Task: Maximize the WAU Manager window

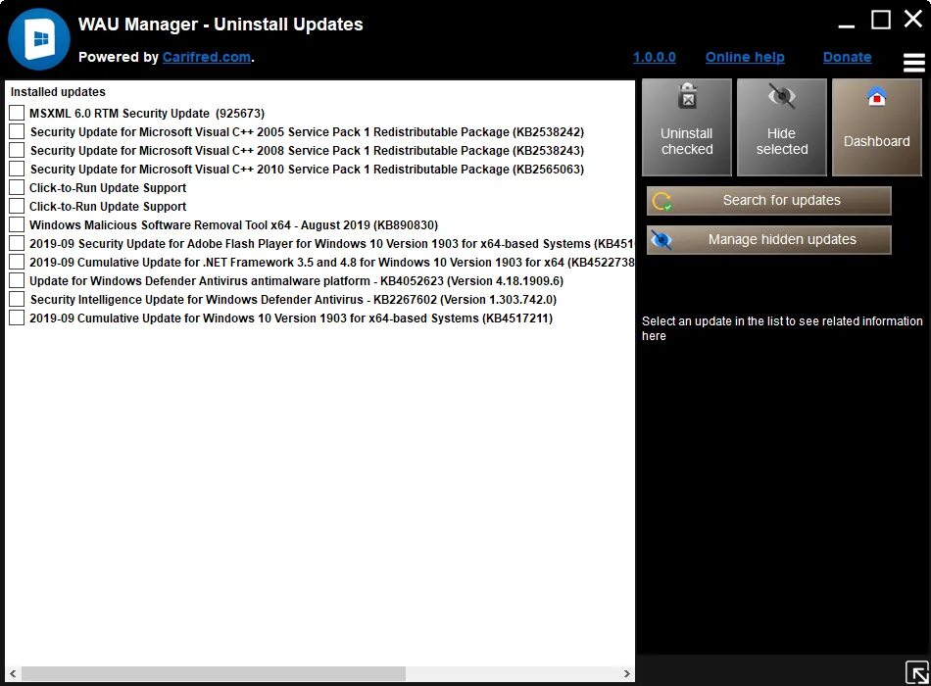Action: coord(881,20)
